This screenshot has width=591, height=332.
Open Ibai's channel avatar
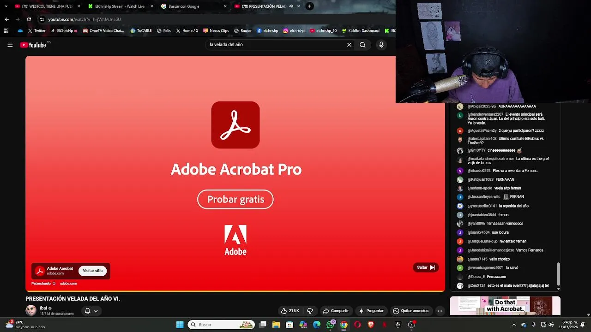click(31, 310)
